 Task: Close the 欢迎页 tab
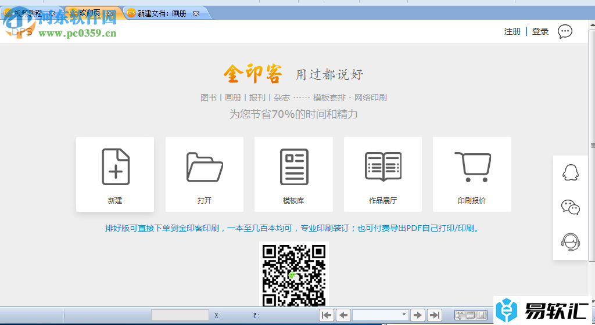110,13
